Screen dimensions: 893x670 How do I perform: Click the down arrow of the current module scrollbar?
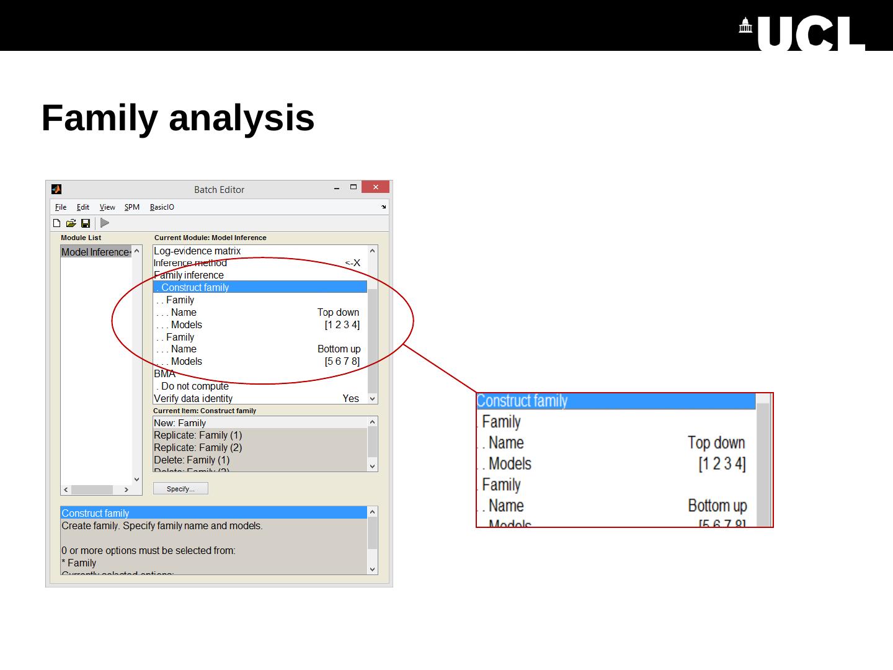pyautogui.click(x=373, y=398)
